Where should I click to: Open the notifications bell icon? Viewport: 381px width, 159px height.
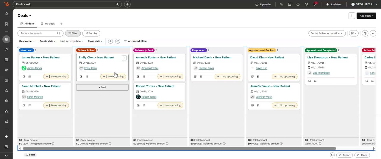(315, 4)
